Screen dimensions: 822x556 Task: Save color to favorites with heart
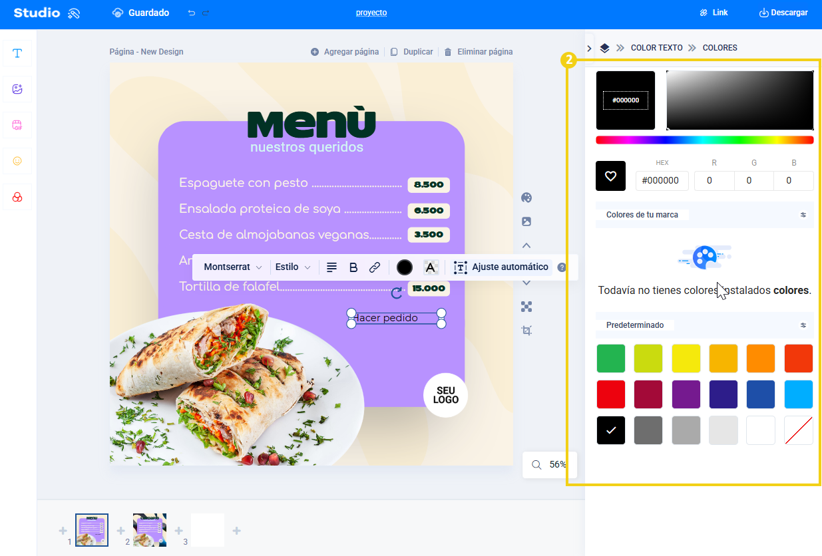pyautogui.click(x=610, y=176)
